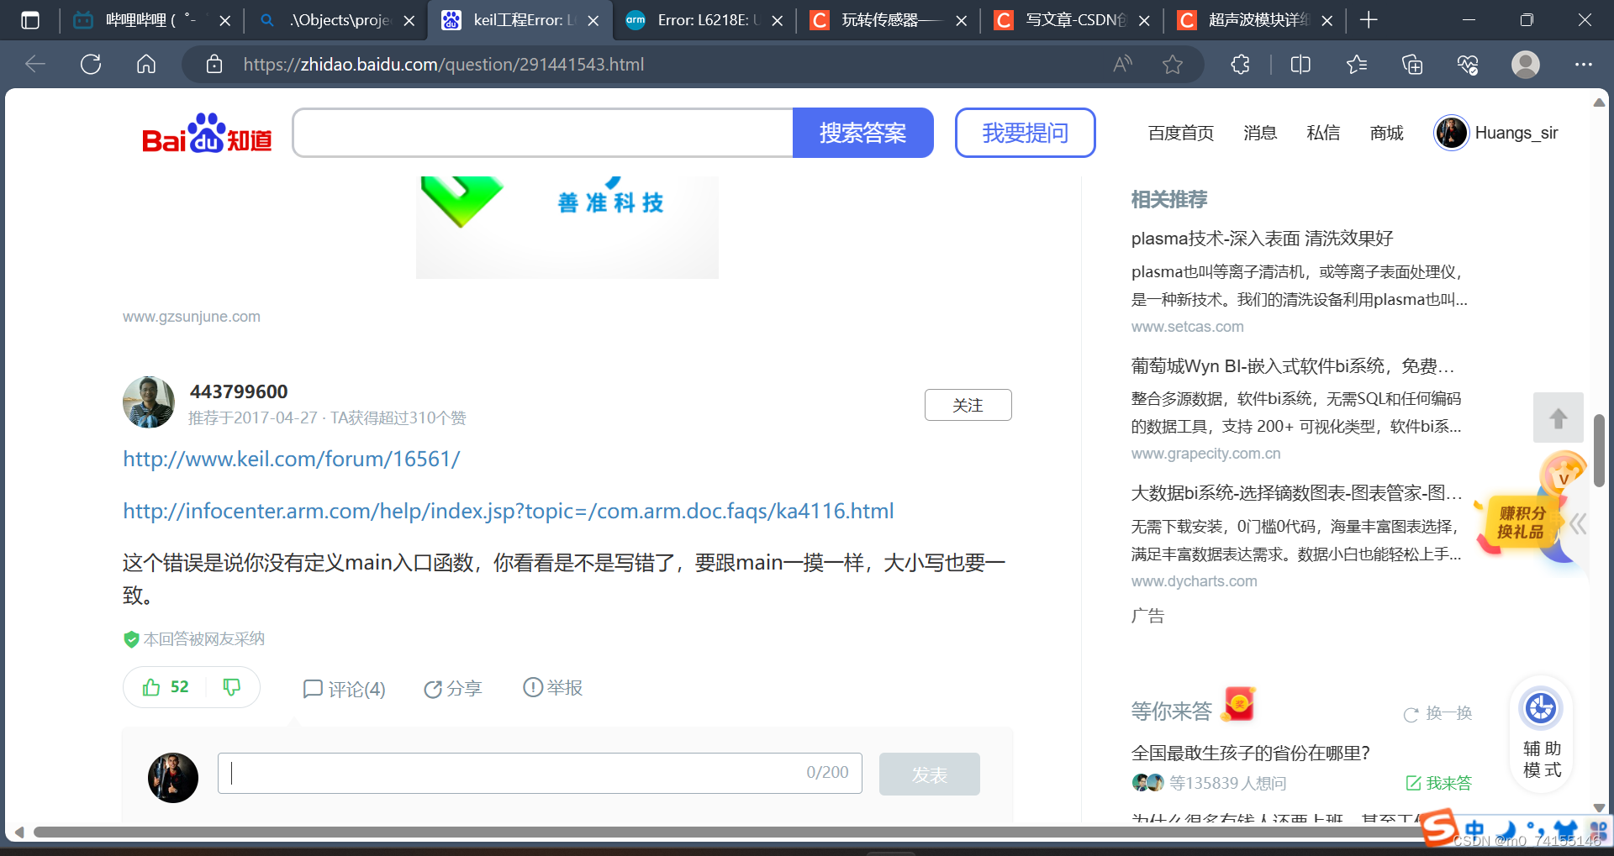Switch to the 哔哩哔哩 browser tab

tap(143, 19)
